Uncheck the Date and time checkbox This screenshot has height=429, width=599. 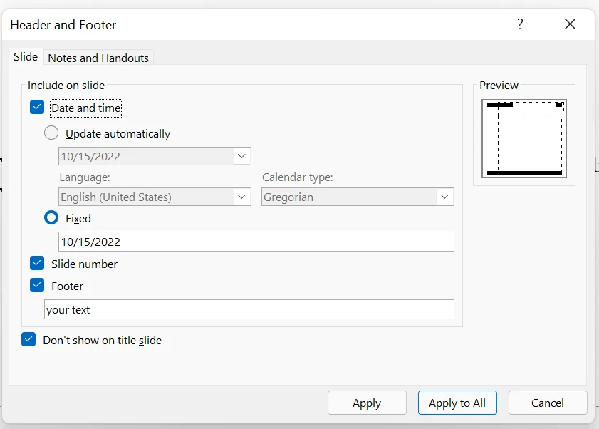[x=37, y=108]
